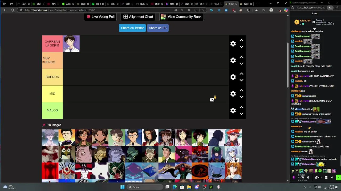Move BUENOS row down

[241, 80]
